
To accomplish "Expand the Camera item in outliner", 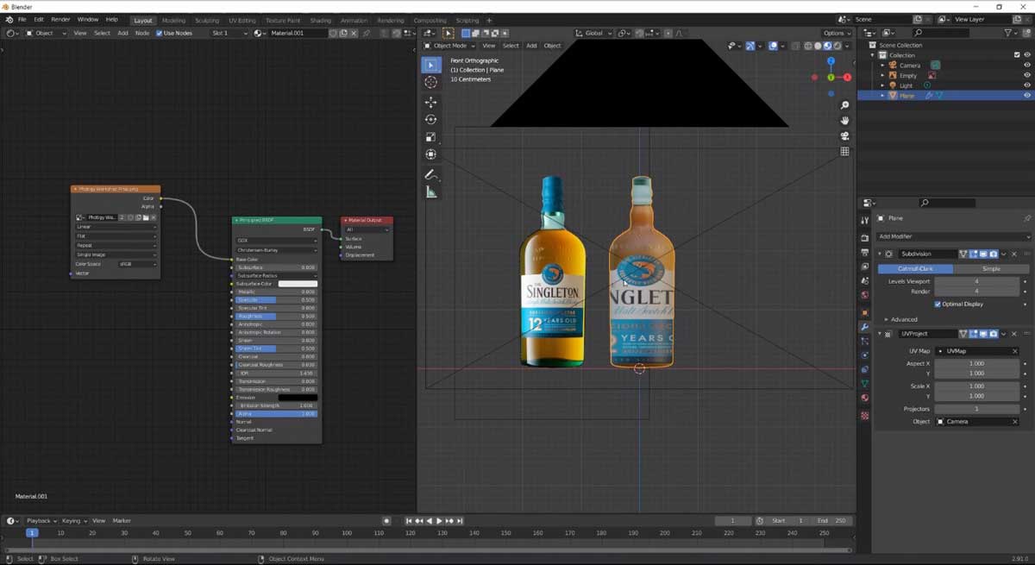I will click(x=882, y=66).
